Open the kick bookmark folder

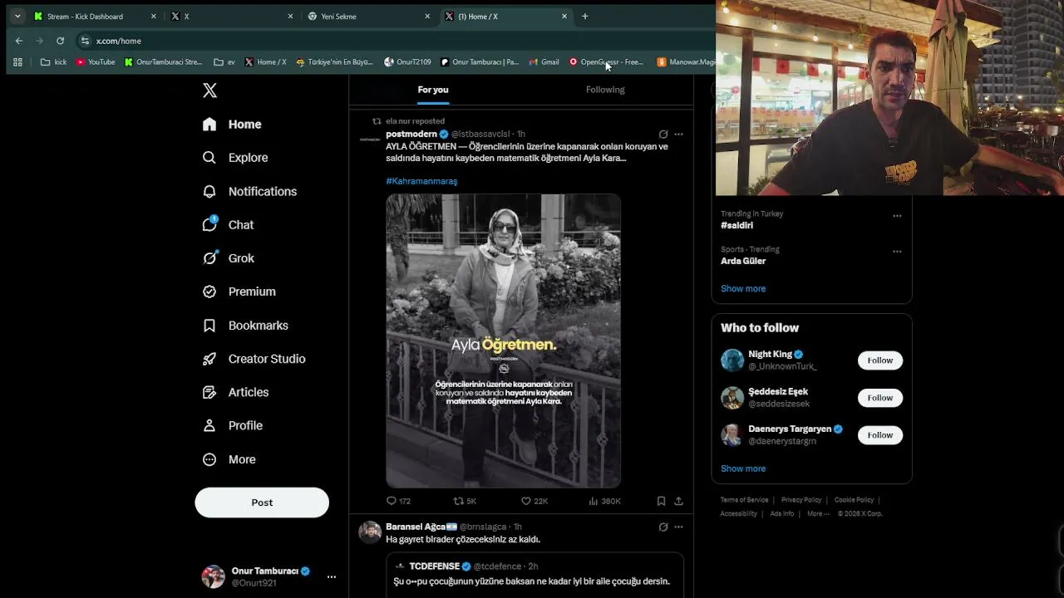click(53, 62)
